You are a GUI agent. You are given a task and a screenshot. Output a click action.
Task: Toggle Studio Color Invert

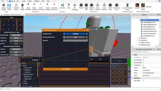point(117,7)
